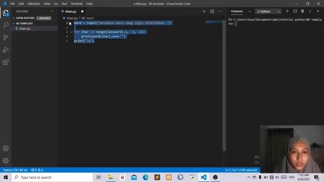Click the errors and warnings status indicator
The height and width of the screenshot is (182, 324).
point(37,170)
